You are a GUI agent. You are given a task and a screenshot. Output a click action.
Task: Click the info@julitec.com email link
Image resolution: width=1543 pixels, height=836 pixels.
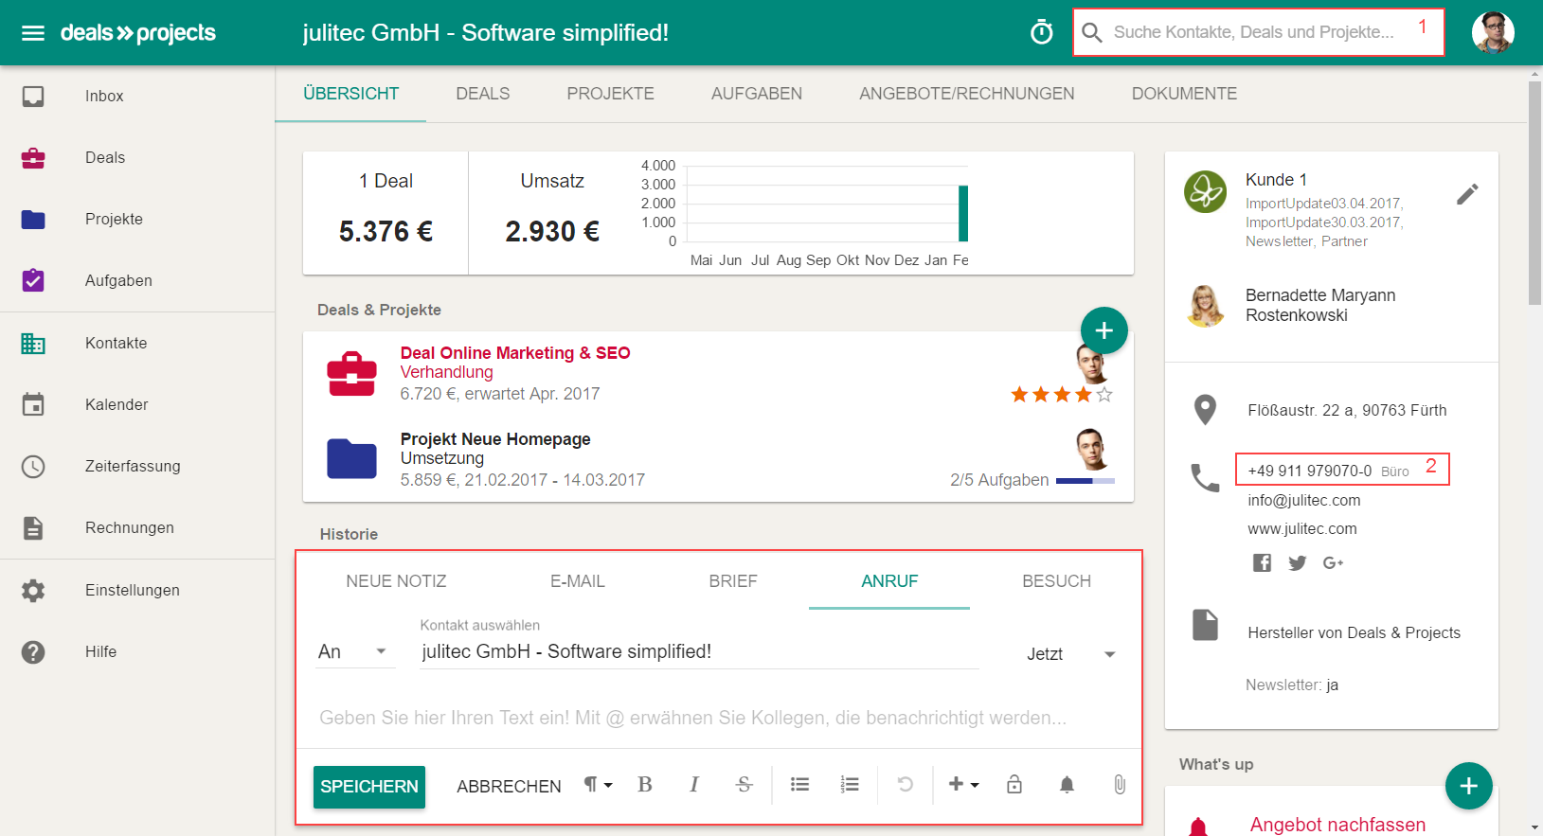point(1303,500)
